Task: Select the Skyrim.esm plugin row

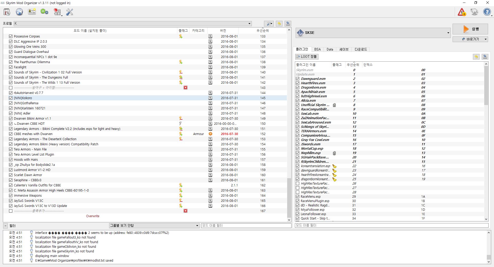Action: (x=390, y=70)
